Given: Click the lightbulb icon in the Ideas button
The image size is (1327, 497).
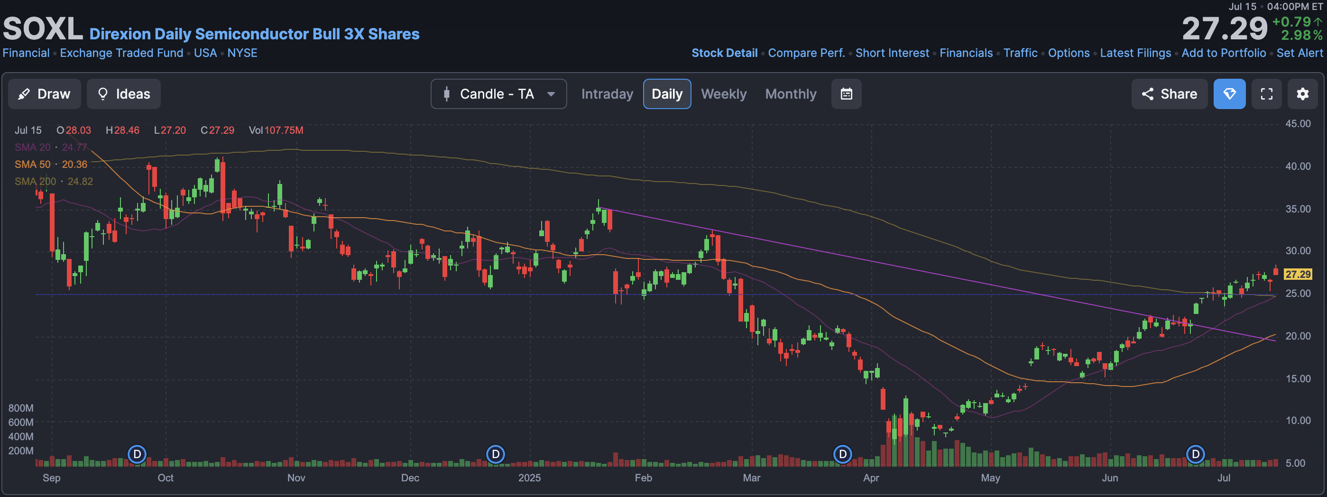Looking at the screenshot, I should coord(102,94).
